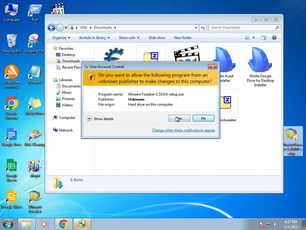Screen dimensions: 306x230
Task: Expand Show details in UAC dialog
Action: coord(100,119)
